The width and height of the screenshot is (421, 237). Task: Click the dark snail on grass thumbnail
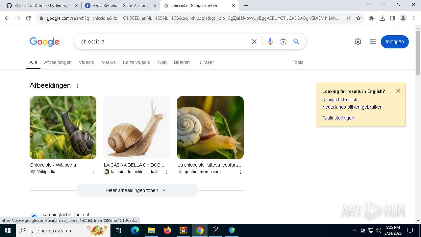(63, 128)
